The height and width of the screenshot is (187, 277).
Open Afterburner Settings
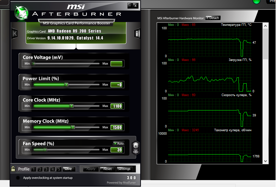point(124,169)
